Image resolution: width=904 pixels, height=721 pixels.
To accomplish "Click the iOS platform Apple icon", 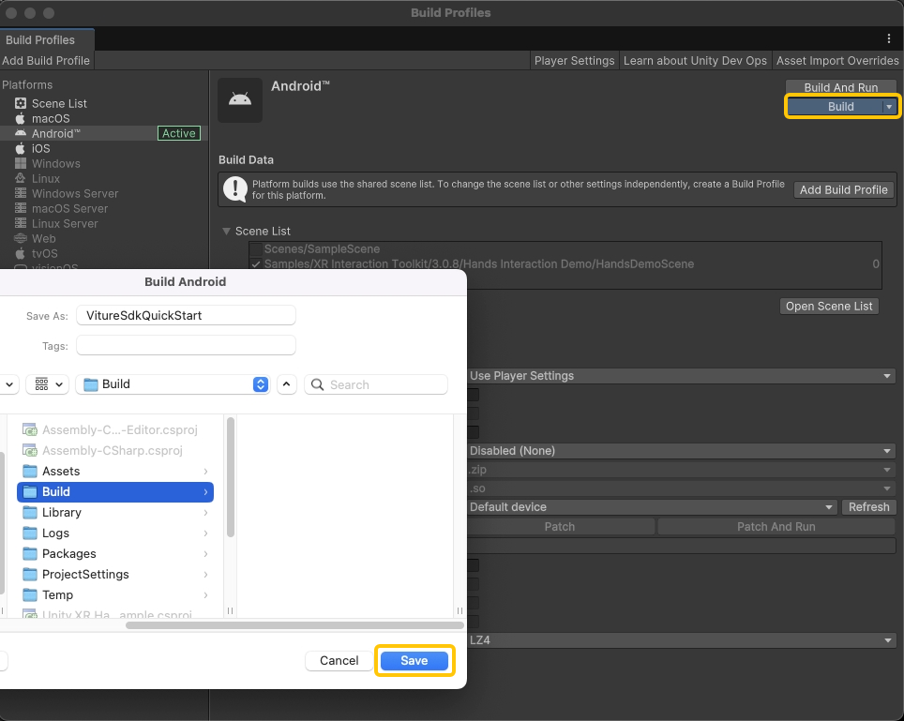I will (x=21, y=149).
